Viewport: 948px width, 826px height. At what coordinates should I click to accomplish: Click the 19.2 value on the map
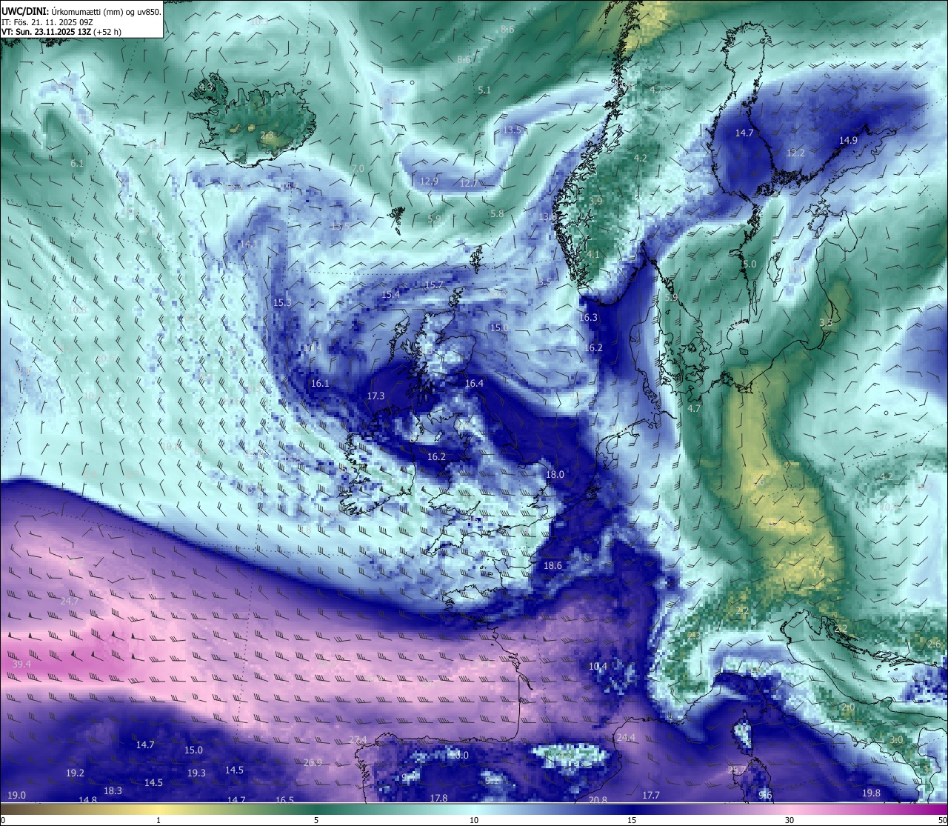75,773
